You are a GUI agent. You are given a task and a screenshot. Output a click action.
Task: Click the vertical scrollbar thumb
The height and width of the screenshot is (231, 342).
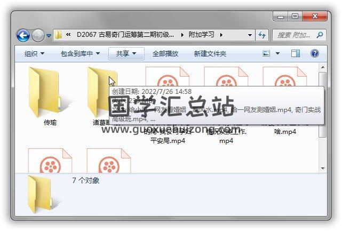[x=323, y=105]
